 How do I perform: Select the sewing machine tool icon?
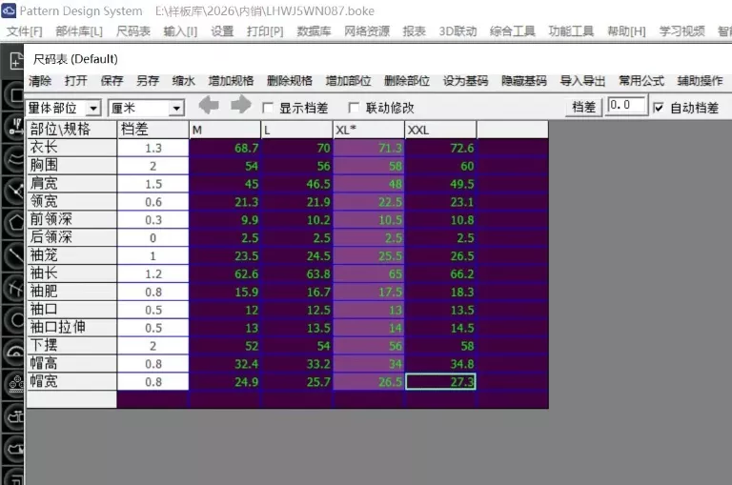pyautogui.click(x=15, y=415)
